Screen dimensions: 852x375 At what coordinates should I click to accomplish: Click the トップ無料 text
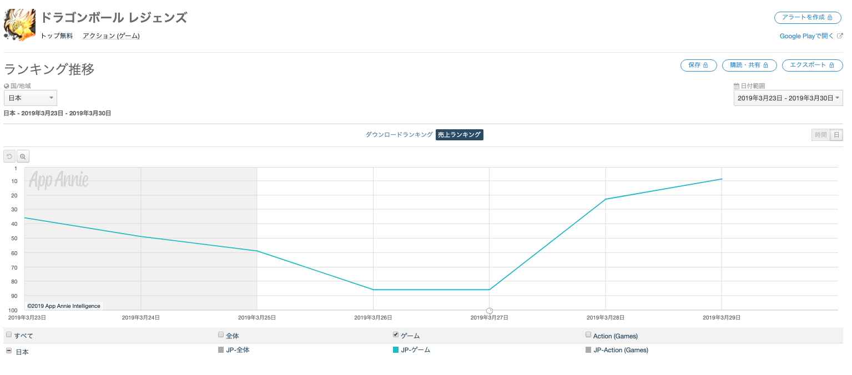pyautogui.click(x=57, y=36)
